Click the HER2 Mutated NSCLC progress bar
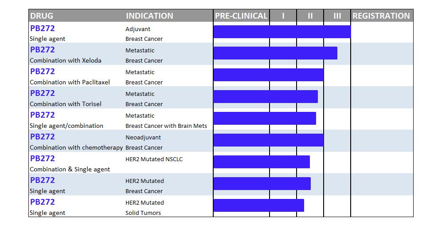Image resolution: width=442 pixels, height=226 pixels. pos(262,162)
